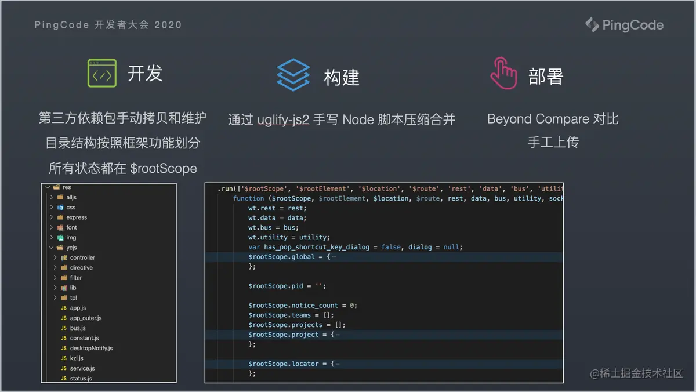Unfold the $rootScope.locator code ellipsis
The width and height of the screenshot is (696, 392).
pos(338,364)
